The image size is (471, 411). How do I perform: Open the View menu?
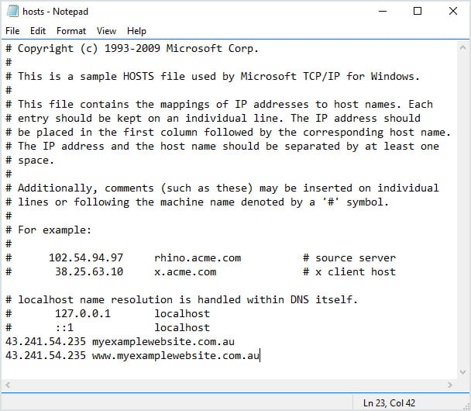pos(107,31)
